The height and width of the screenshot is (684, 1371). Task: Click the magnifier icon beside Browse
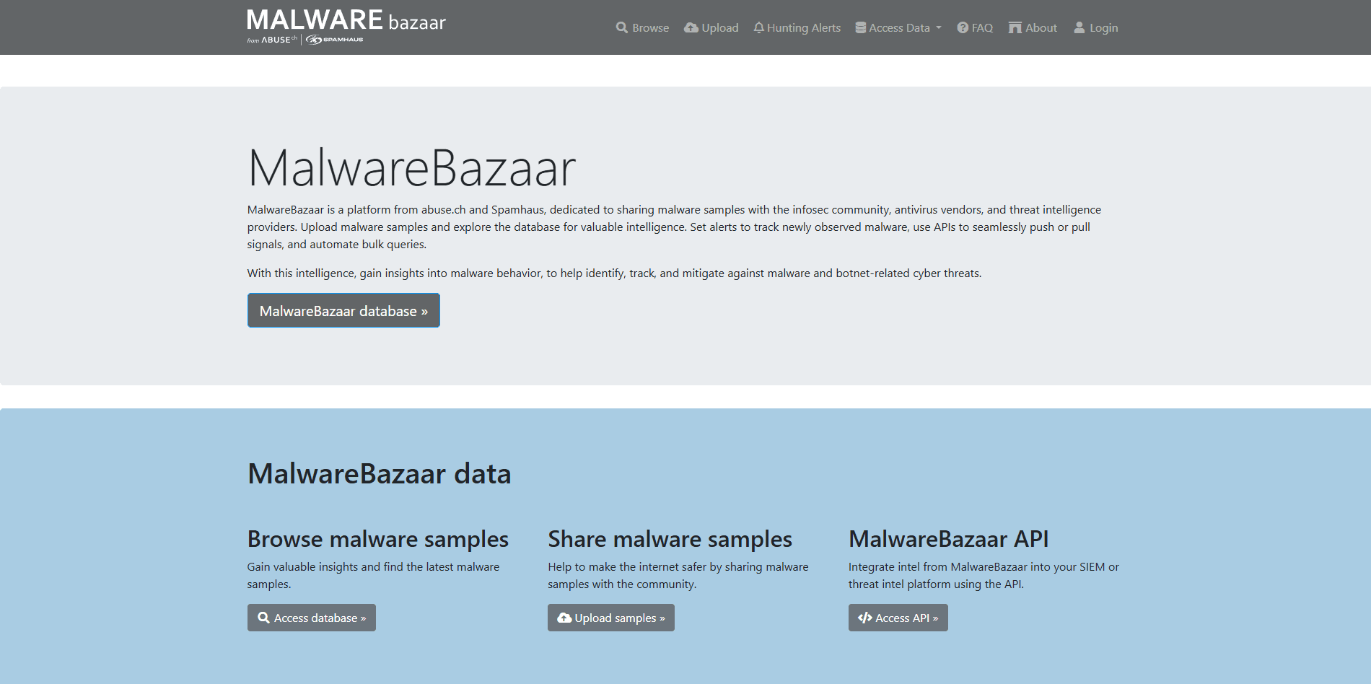pyautogui.click(x=621, y=27)
